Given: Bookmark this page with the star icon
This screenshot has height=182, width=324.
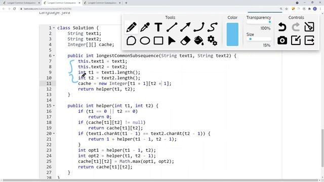Looking at the screenshot, I should (287, 9).
